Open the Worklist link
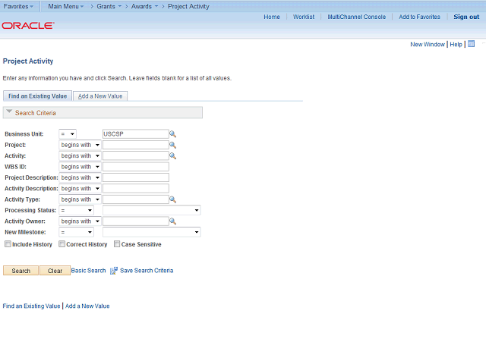This screenshot has height=364, width=486. 304,17
